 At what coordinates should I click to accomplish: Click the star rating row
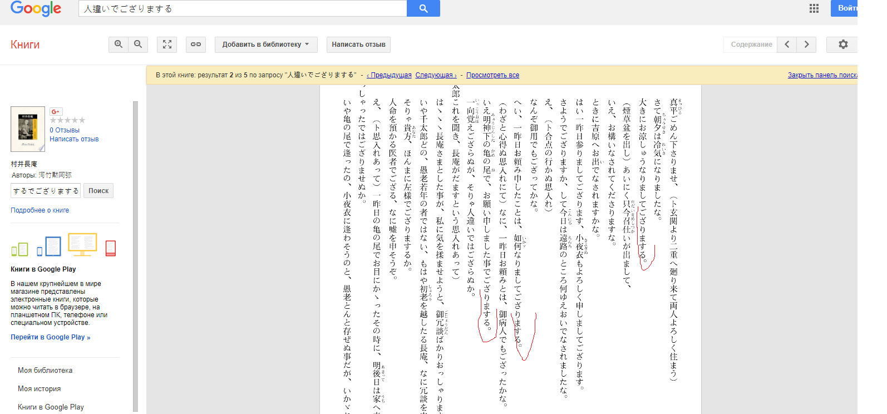point(67,120)
